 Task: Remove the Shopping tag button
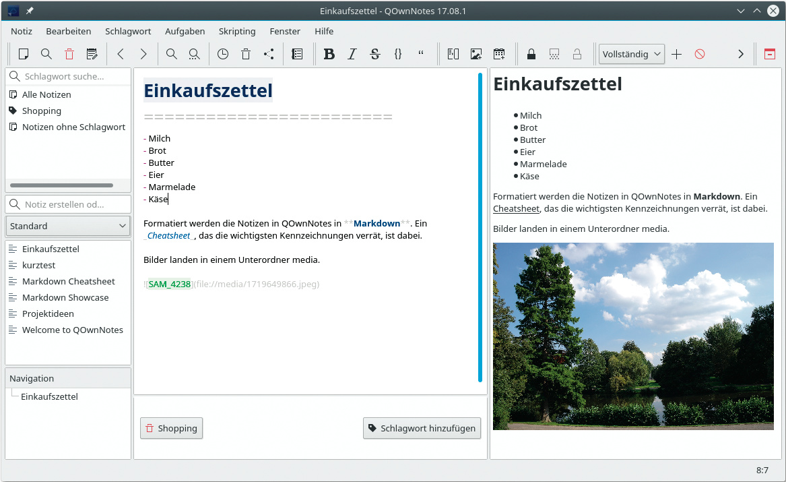(171, 428)
